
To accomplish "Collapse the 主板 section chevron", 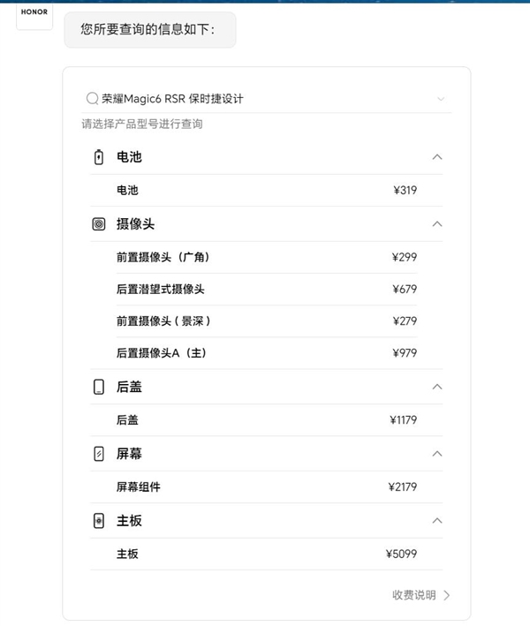I will [x=436, y=521].
